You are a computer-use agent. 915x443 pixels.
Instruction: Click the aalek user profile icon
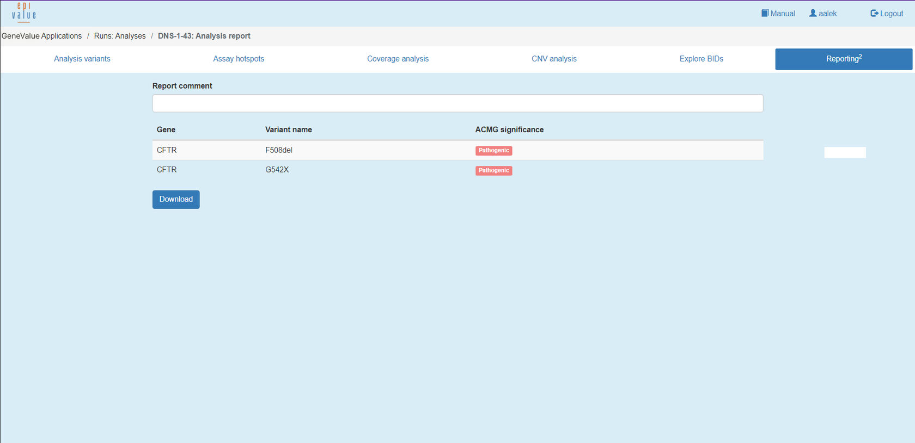click(813, 13)
